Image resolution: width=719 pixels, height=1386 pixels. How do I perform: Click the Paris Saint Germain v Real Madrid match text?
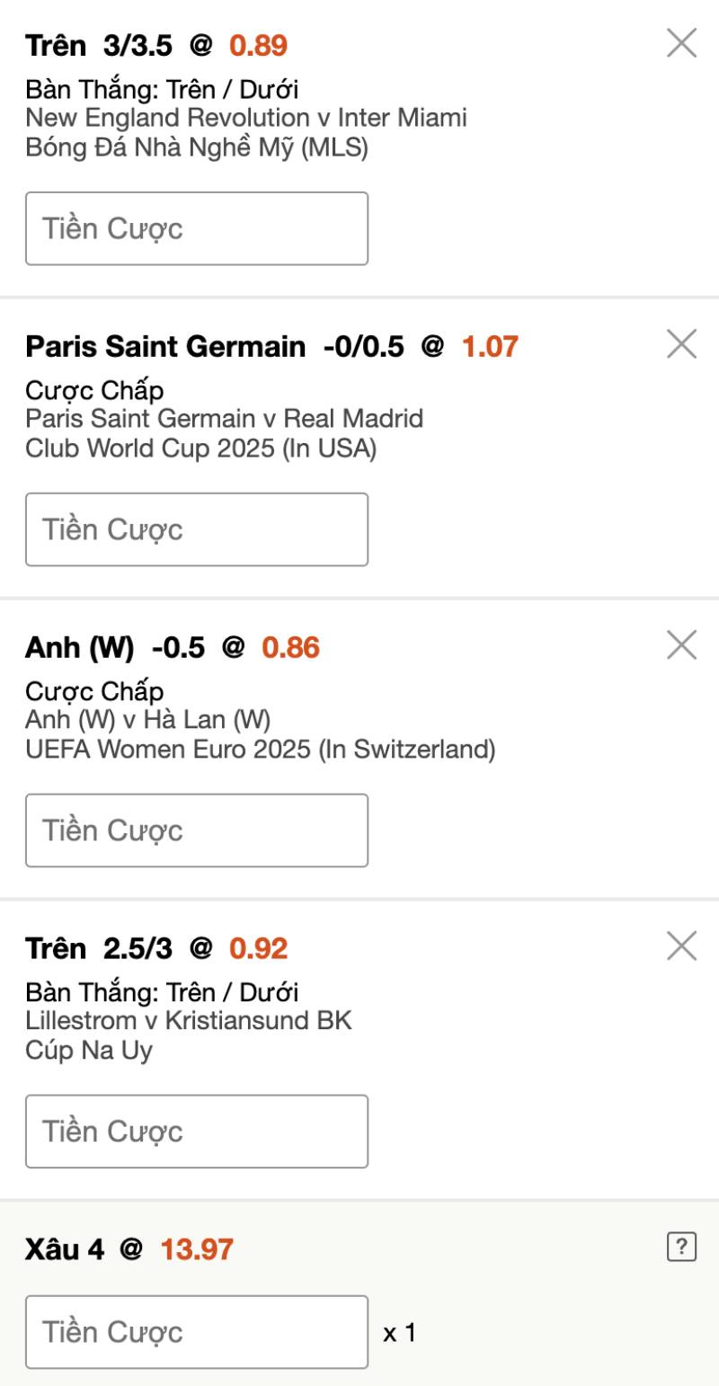click(x=224, y=419)
